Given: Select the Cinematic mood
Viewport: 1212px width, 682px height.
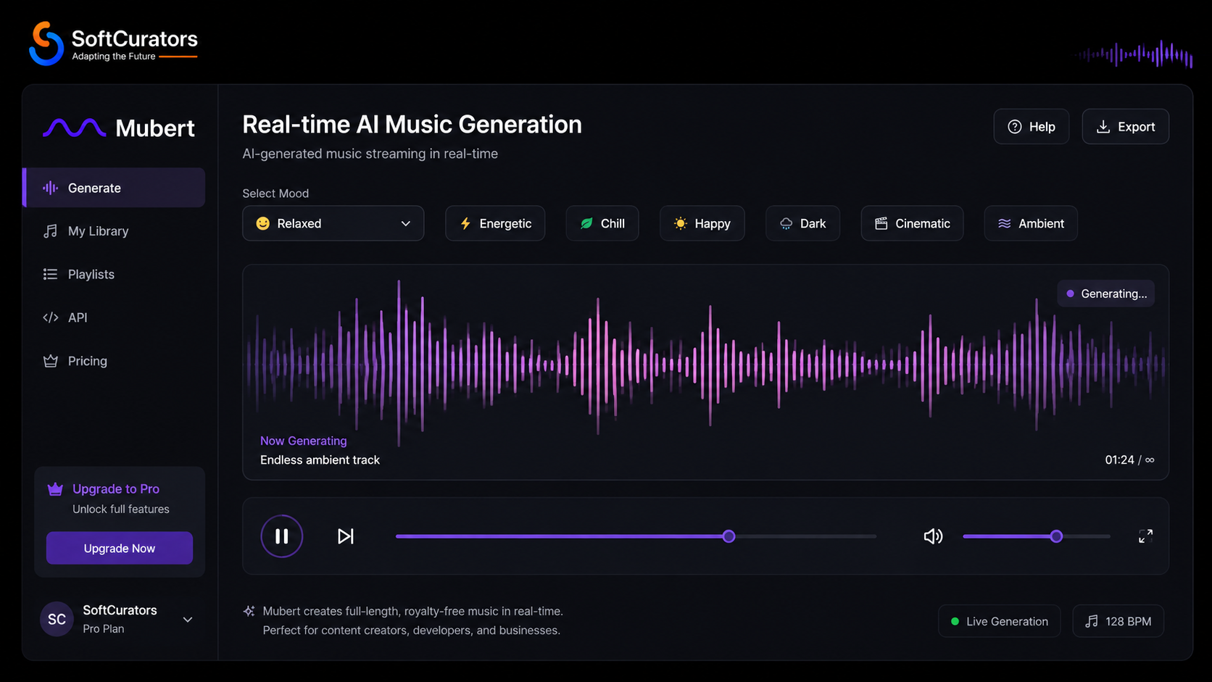Looking at the screenshot, I should (912, 223).
